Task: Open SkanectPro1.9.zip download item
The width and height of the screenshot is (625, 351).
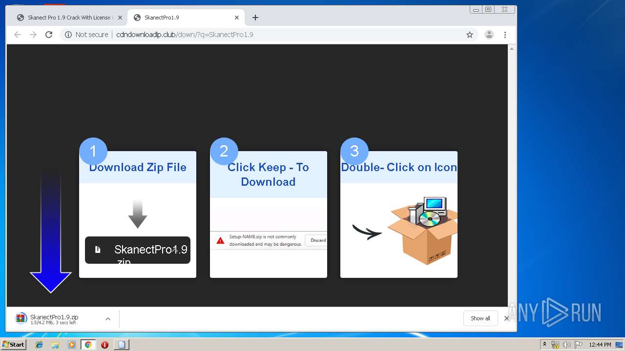Action: 54,319
